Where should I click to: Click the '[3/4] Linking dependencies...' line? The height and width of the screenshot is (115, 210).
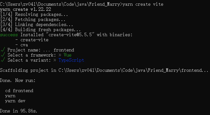37,24
